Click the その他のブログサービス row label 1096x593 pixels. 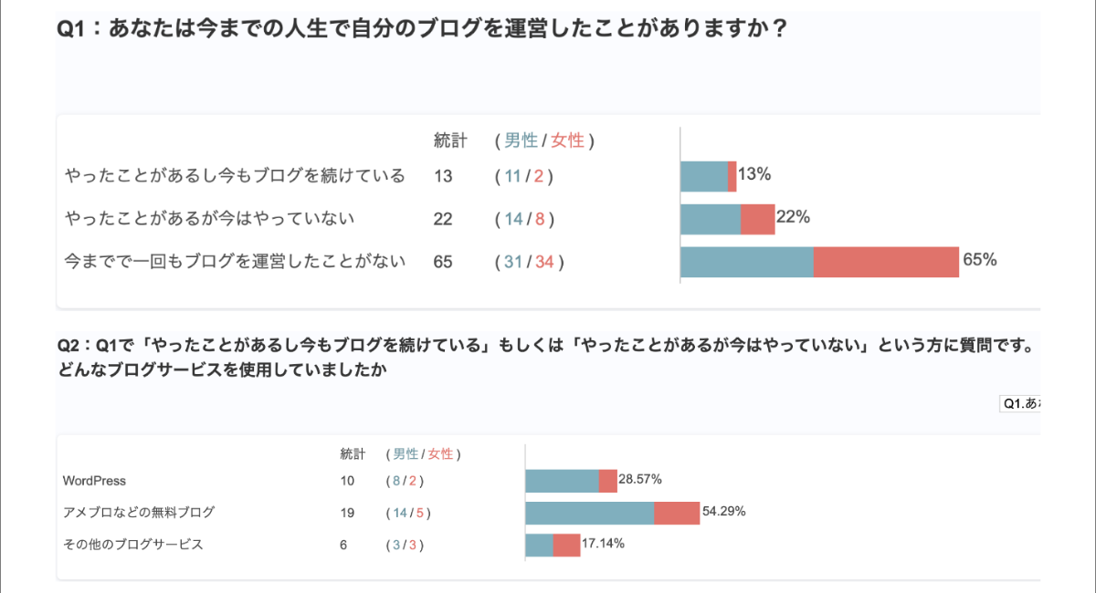pyautogui.click(x=132, y=545)
